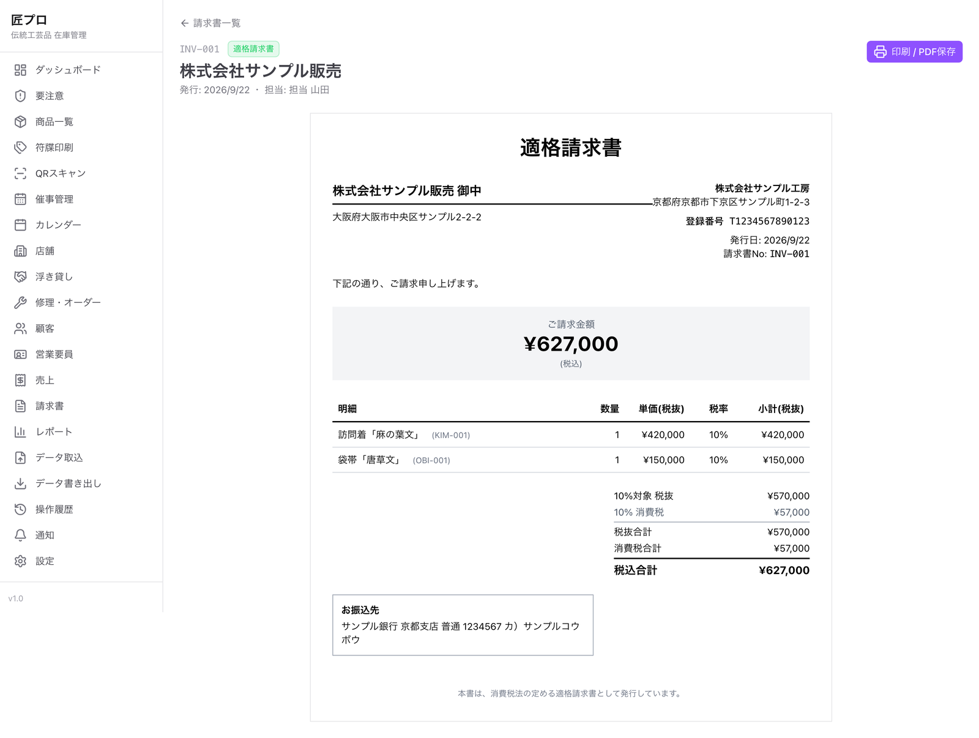
Task: Open the 操作履歴 history icon
Action: coord(20,509)
